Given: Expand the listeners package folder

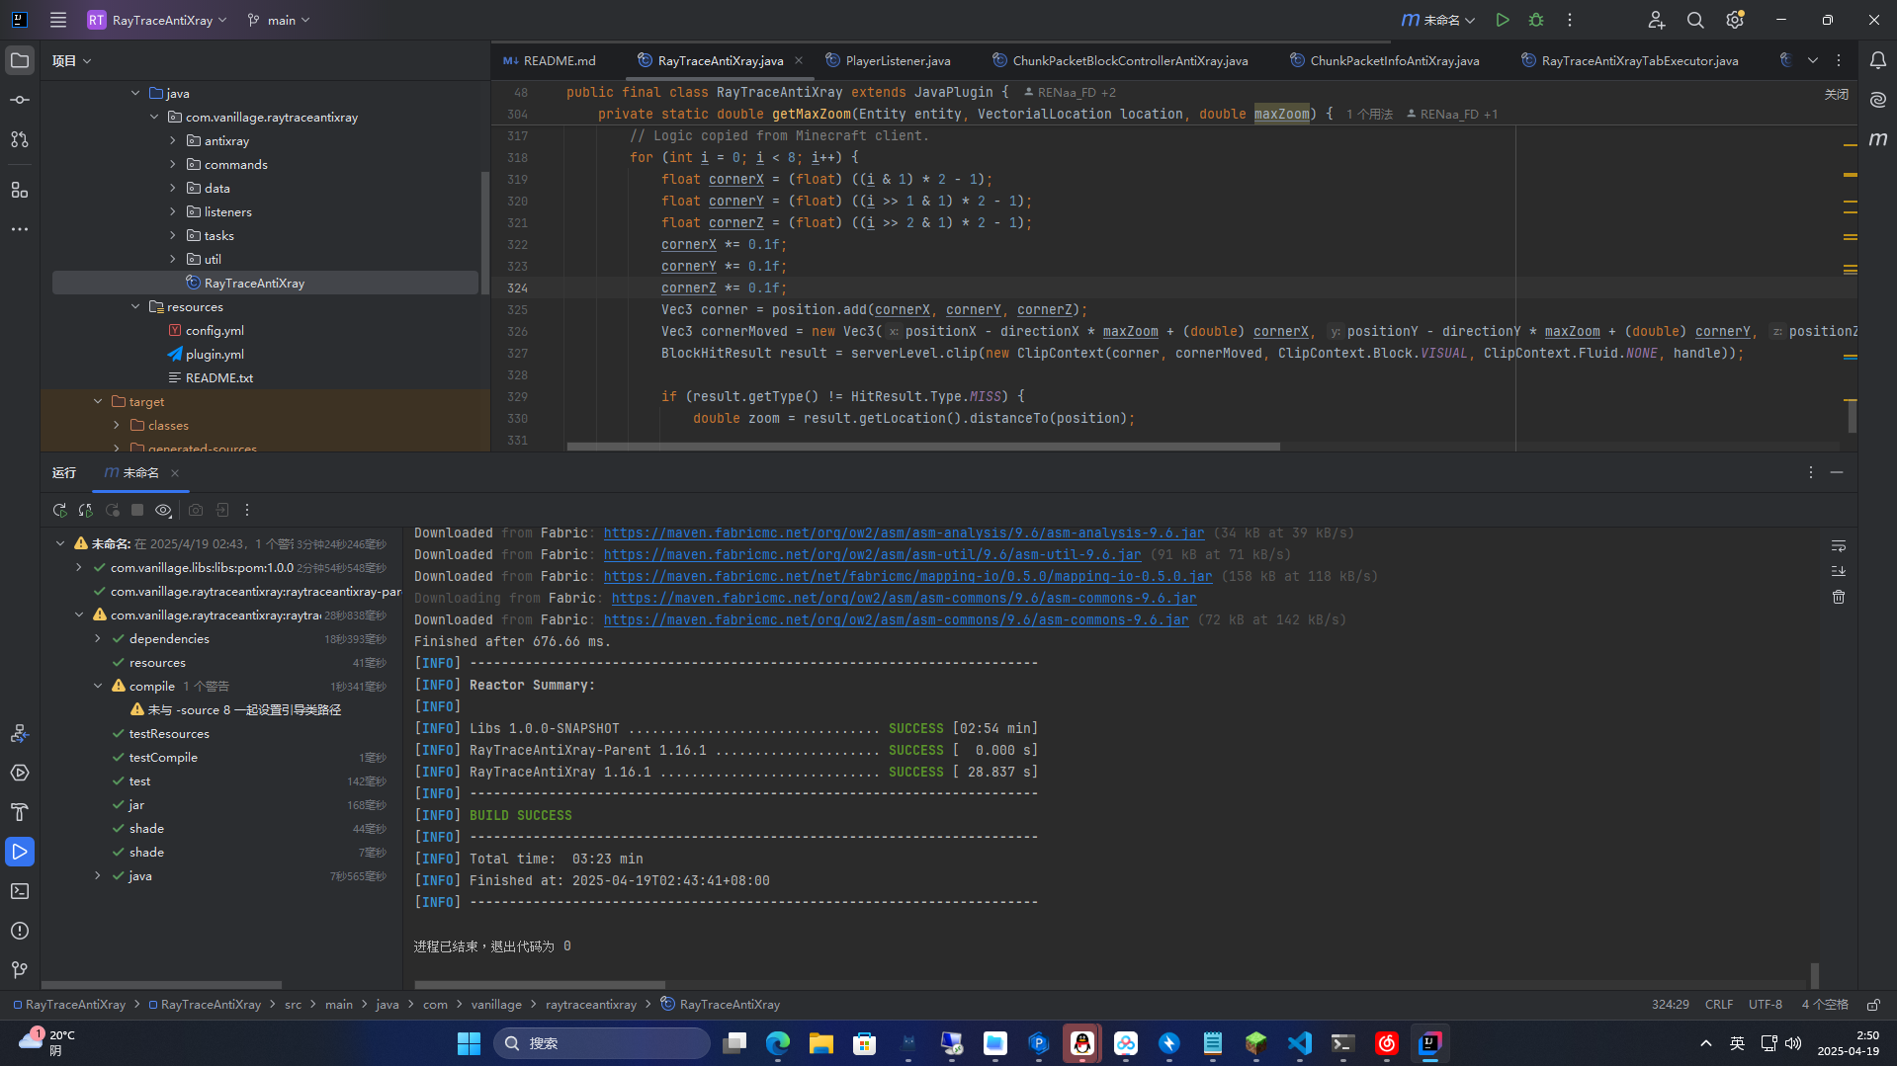Looking at the screenshot, I should point(173,211).
